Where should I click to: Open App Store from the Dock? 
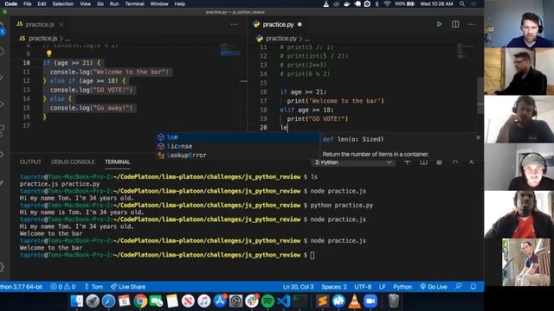point(220,301)
